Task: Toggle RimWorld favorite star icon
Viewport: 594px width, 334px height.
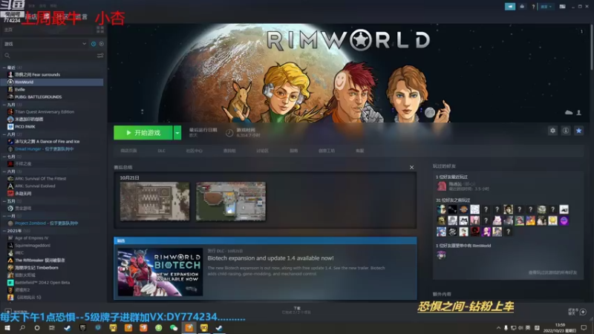Action: 578,131
